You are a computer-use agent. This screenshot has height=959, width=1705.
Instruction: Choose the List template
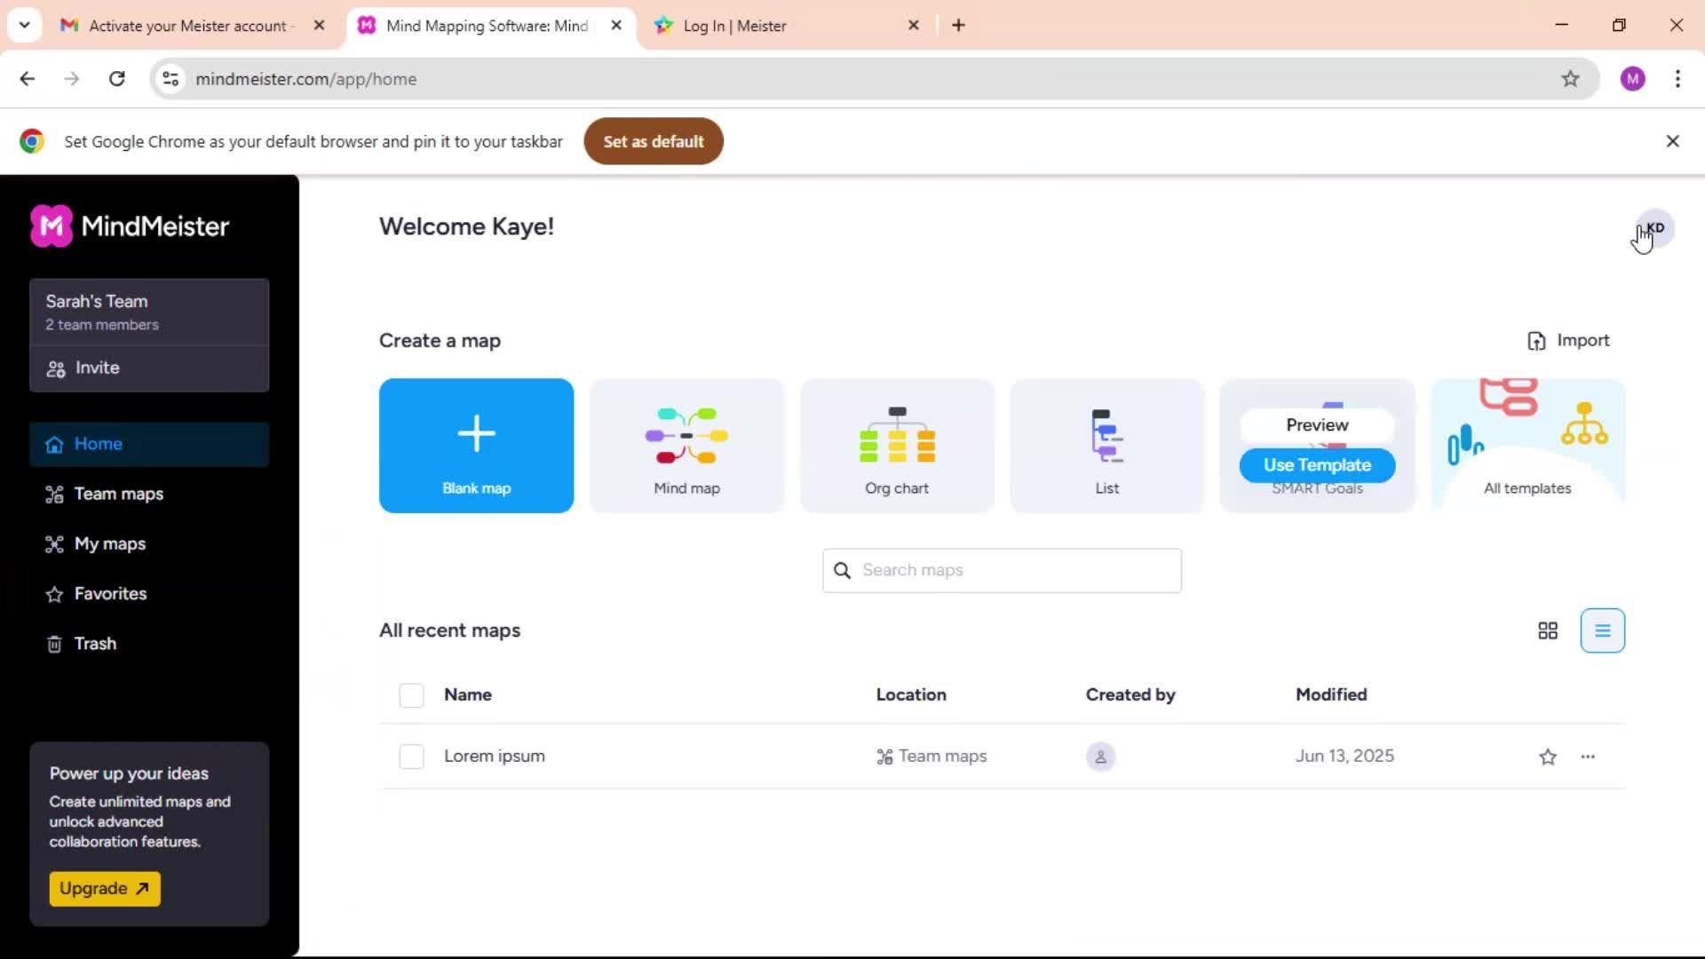point(1107,446)
